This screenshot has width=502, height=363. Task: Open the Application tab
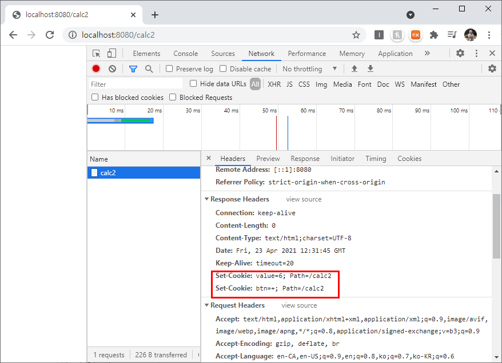(395, 53)
